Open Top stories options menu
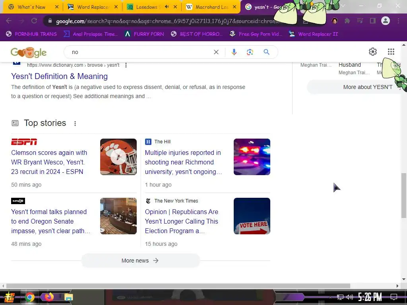407x305 pixels. 75,124
